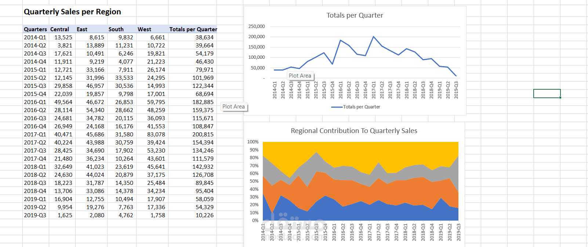Click the line chart peak at 2017-Q1
Image resolution: width=588 pixels, height=247 pixels.
click(x=374, y=36)
